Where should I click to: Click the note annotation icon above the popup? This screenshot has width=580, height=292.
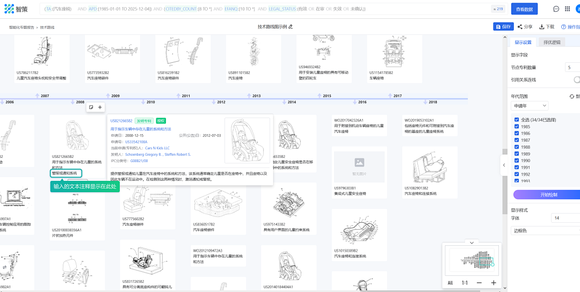pos(91,107)
